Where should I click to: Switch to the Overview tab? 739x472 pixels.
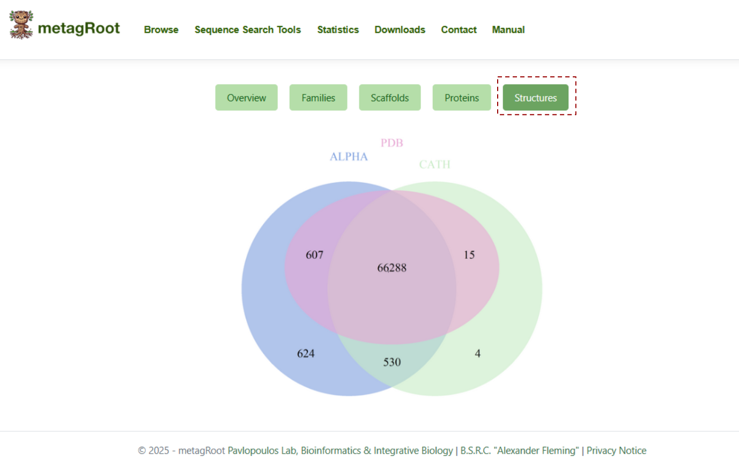[x=246, y=98]
